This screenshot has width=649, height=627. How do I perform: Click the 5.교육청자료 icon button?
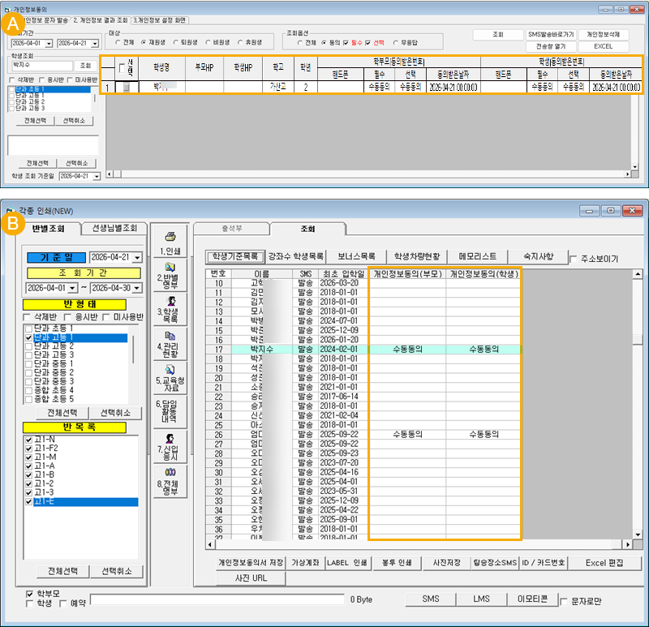(171, 378)
